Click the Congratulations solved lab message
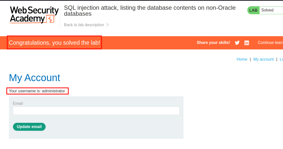 point(54,43)
